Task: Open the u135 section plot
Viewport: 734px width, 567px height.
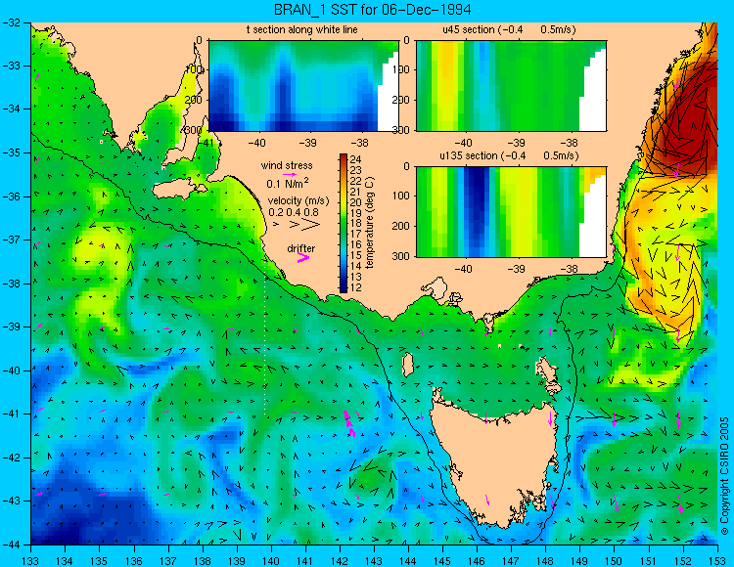Action: [x=511, y=212]
